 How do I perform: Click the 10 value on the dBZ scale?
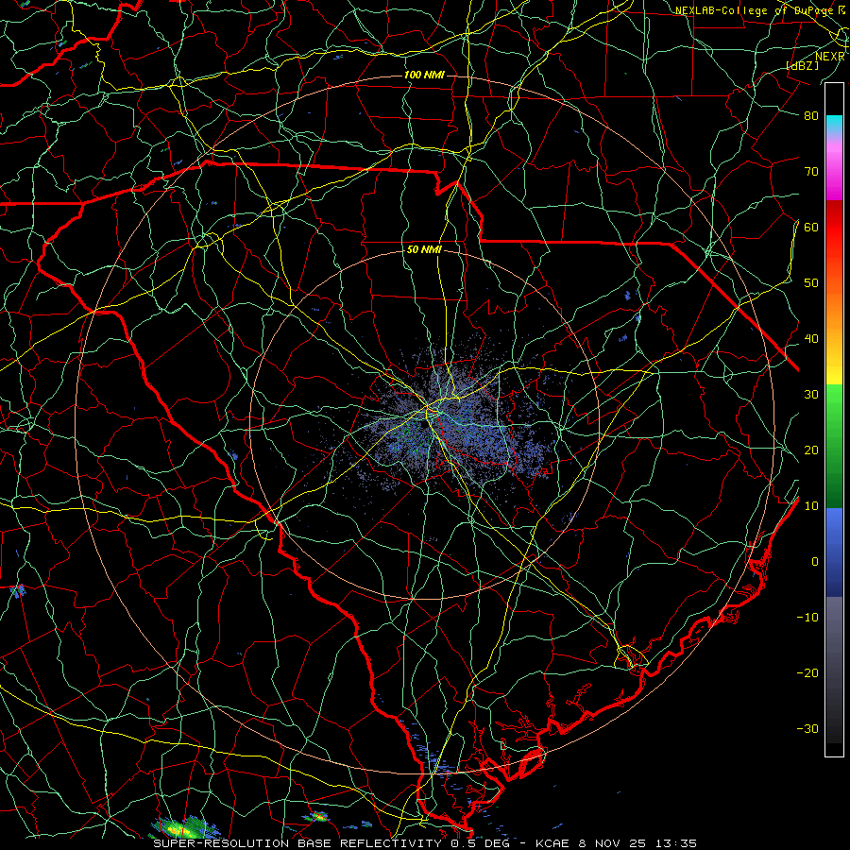click(811, 506)
